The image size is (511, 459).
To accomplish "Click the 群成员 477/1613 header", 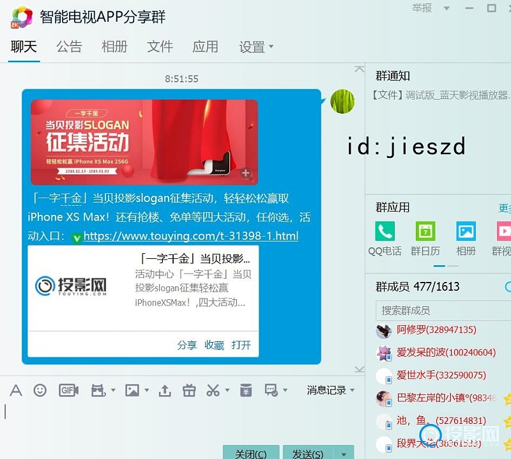I will (418, 286).
